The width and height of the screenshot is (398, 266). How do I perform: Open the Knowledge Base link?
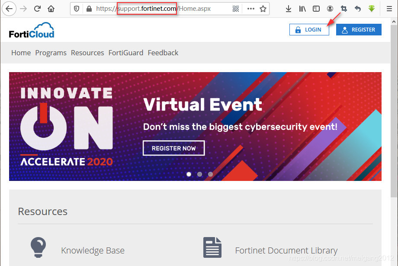[x=93, y=250]
